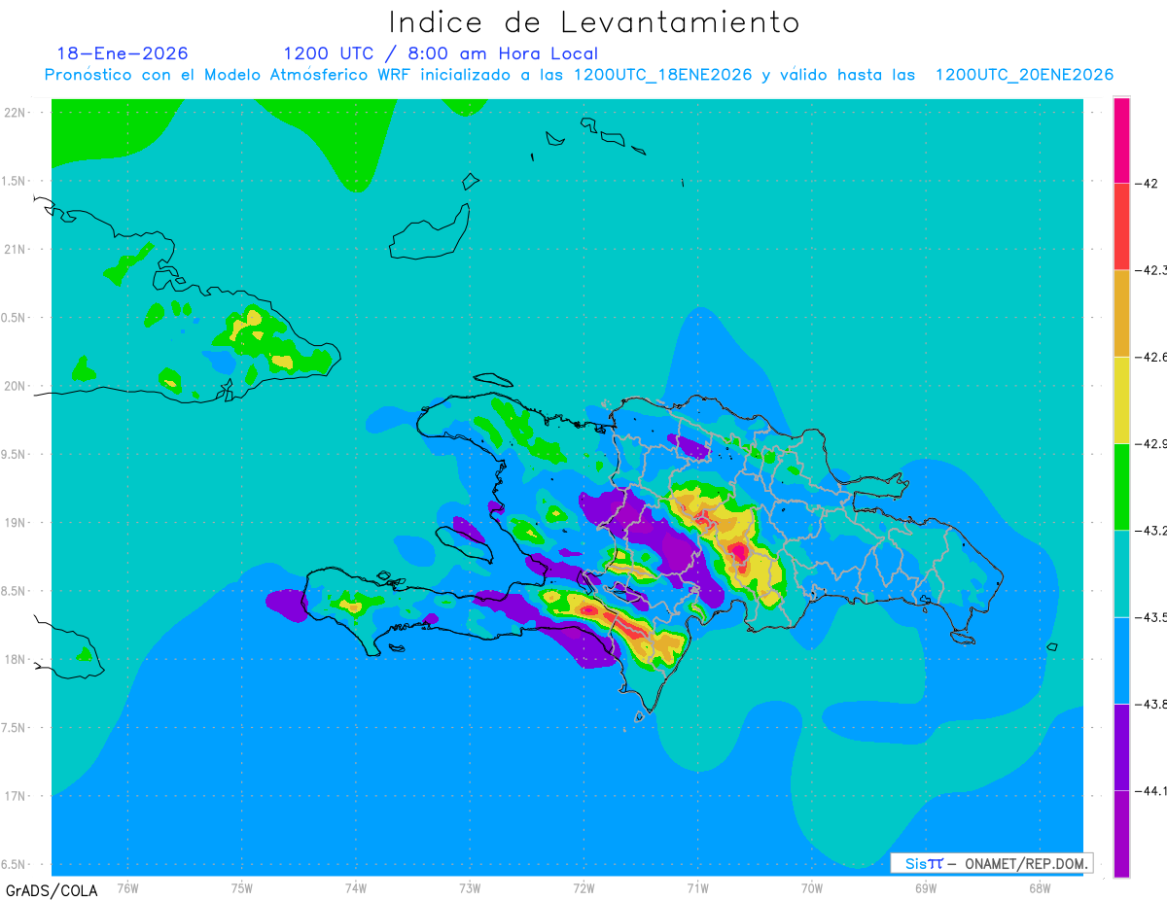The height and width of the screenshot is (901, 1167).
Task: Click the '22N' latitude label
Action: (17, 113)
